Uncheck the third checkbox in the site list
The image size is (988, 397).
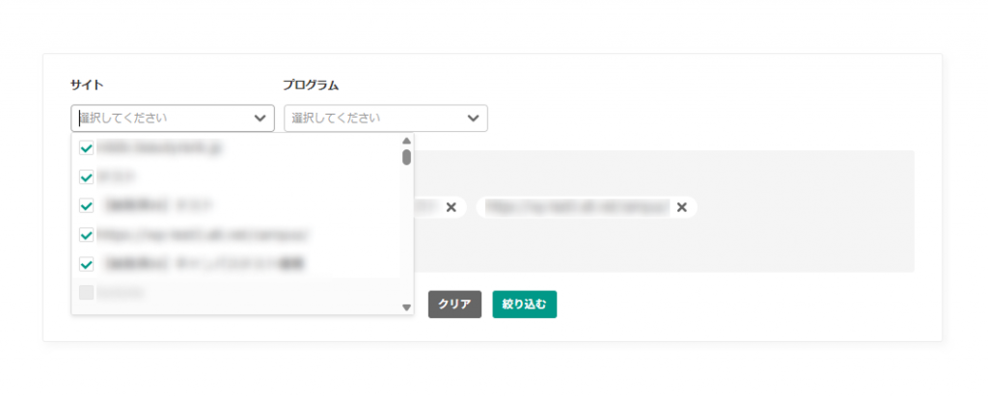86,206
